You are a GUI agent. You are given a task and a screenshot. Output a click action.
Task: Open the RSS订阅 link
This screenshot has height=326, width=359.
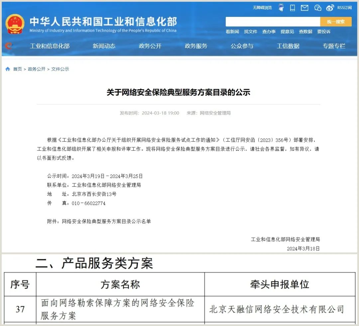(344, 8)
